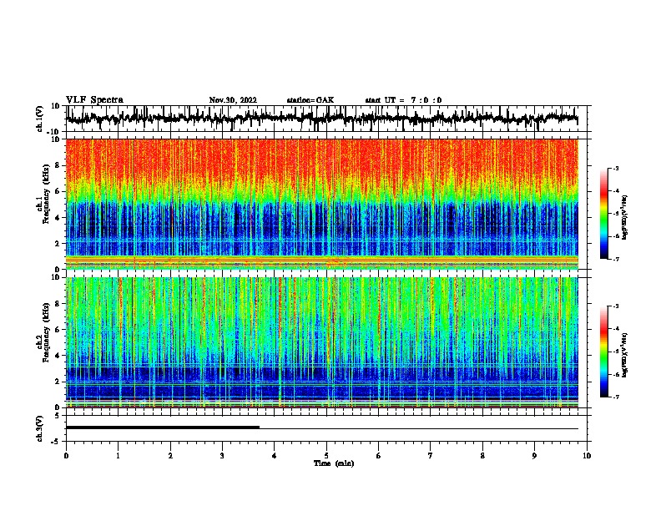Click the '8' kHz tick on ch.1 frequency axis

[58, 165]
